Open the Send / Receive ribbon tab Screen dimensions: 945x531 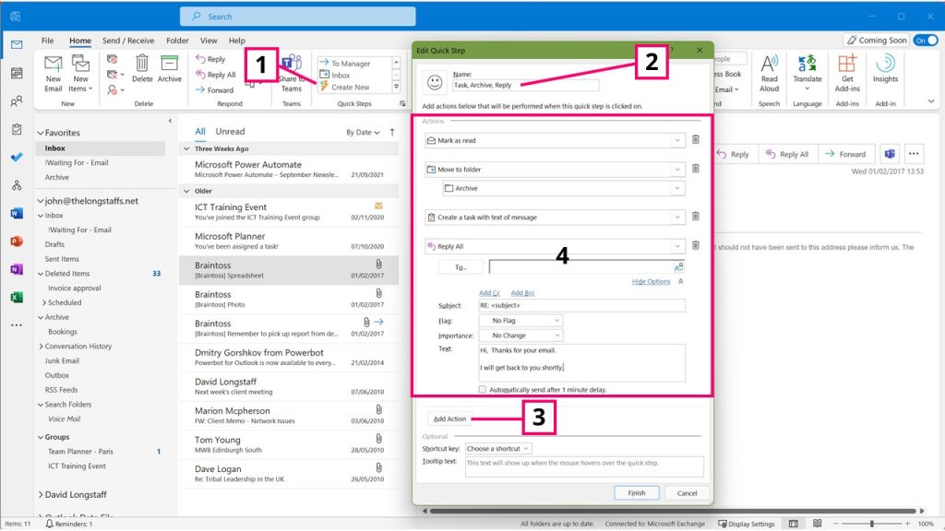[x=129, y=41]
